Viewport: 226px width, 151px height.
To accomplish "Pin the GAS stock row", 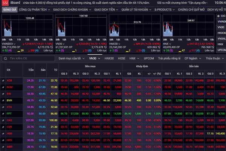I will pos(3,120).
